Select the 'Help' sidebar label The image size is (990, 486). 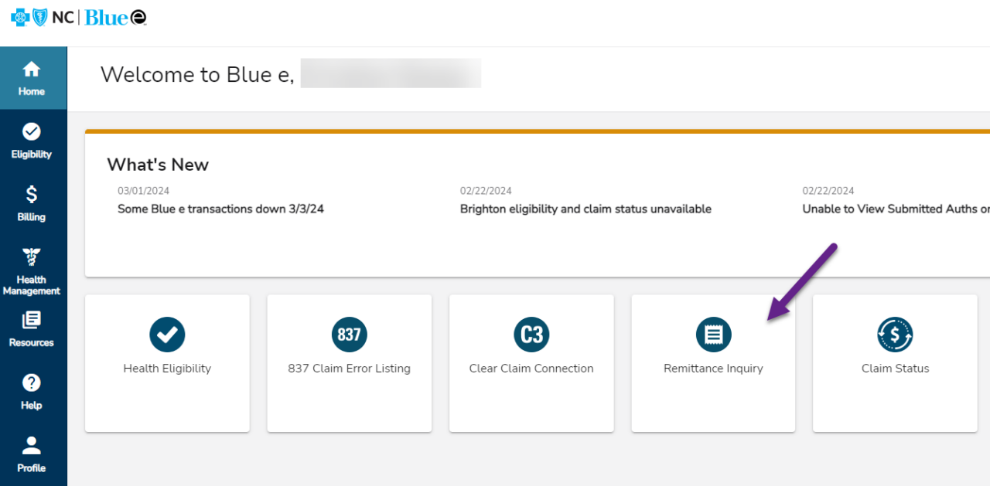(x=32, y=405)
